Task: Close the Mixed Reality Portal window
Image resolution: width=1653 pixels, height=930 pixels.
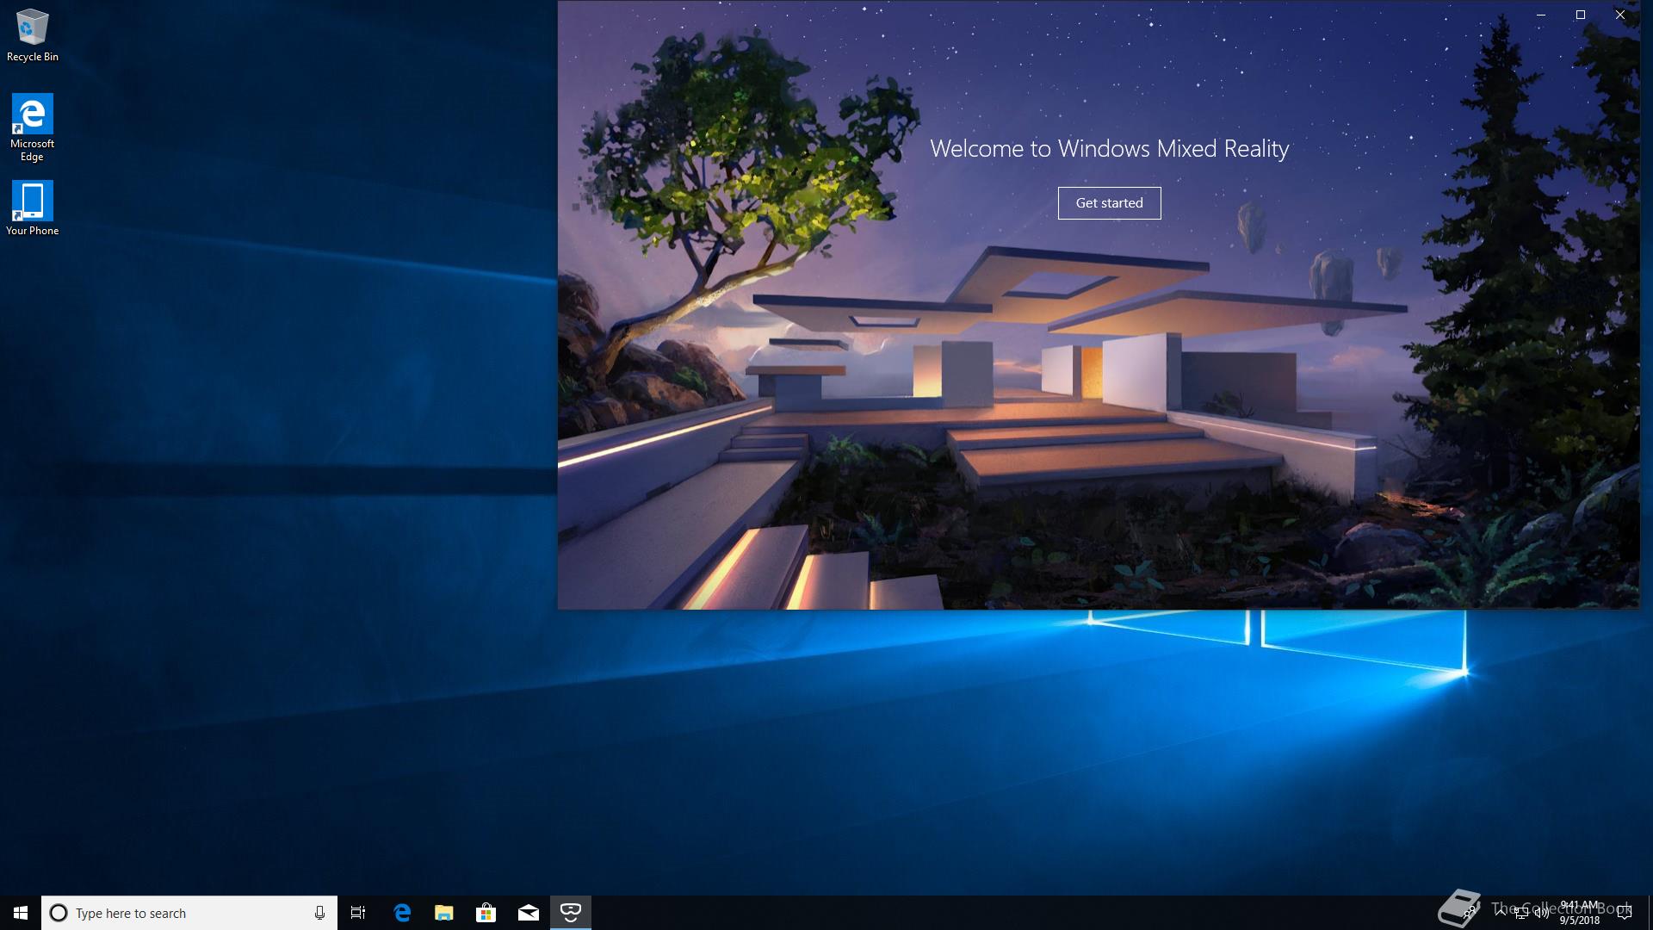Action: coord(1620,15)
